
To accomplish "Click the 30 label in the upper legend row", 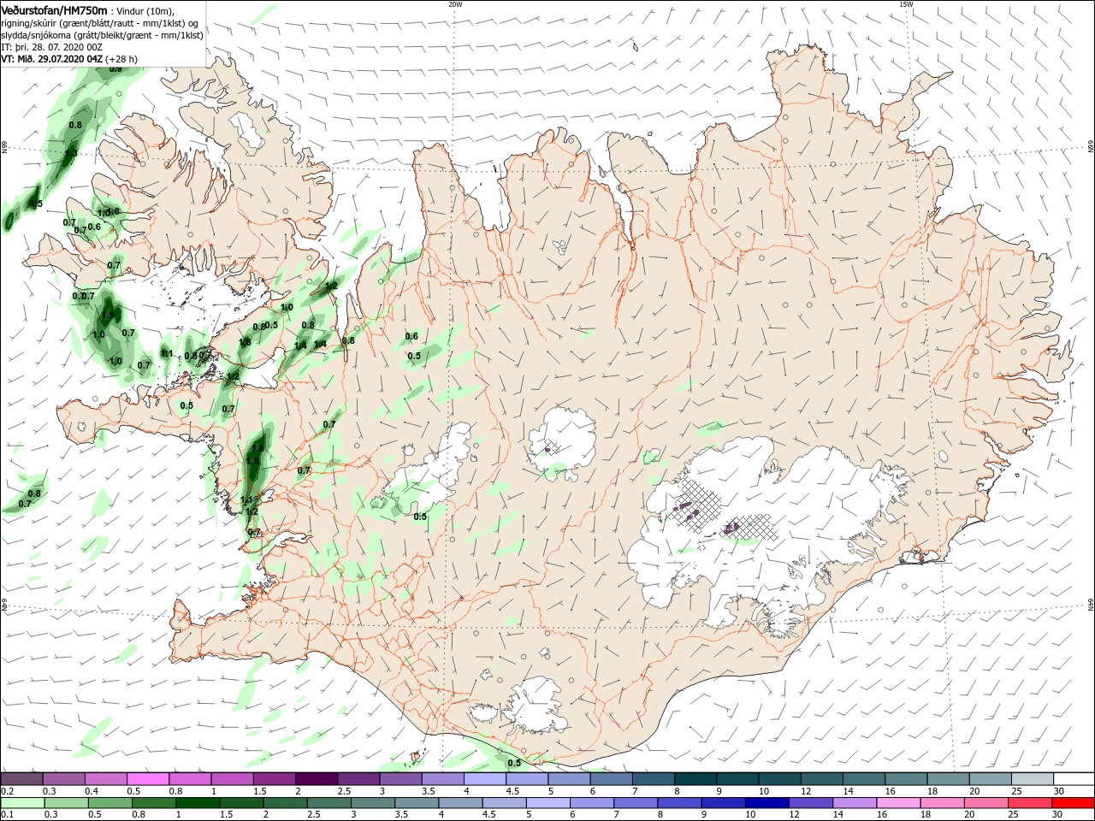I will click(x=1057, y=791).
